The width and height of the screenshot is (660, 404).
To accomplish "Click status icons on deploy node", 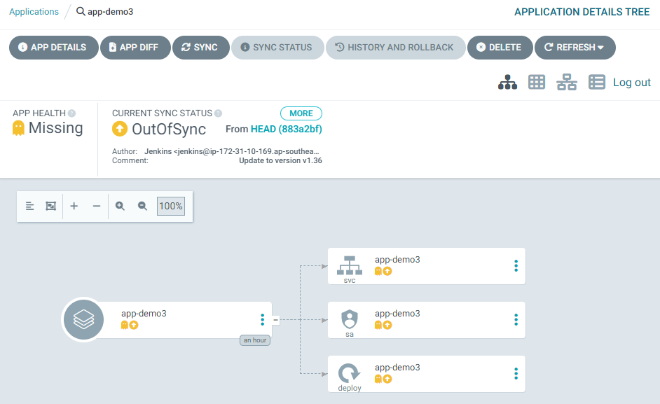I will tap(383, 379).
